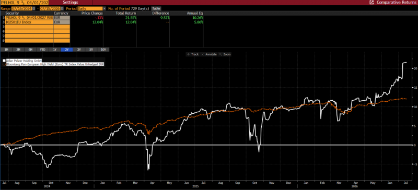
Task: Open the start date calendar picker
Action: click(x=33, y=8)
